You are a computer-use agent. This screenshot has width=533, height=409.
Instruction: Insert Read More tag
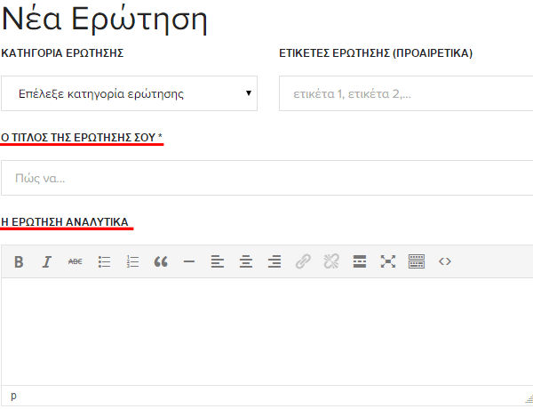click(x=360, y=261)
